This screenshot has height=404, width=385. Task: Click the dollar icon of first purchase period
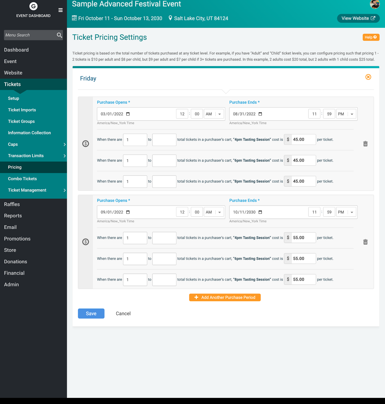86,144
